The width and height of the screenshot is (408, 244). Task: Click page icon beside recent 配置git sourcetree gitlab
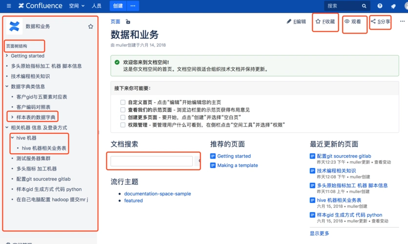312,156
